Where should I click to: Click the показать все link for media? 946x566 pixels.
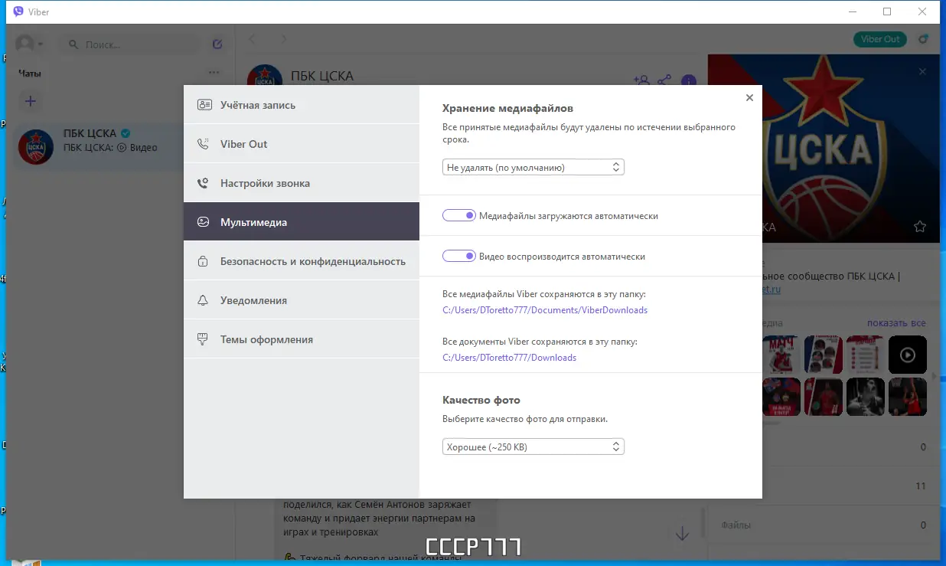pos(896,322)
